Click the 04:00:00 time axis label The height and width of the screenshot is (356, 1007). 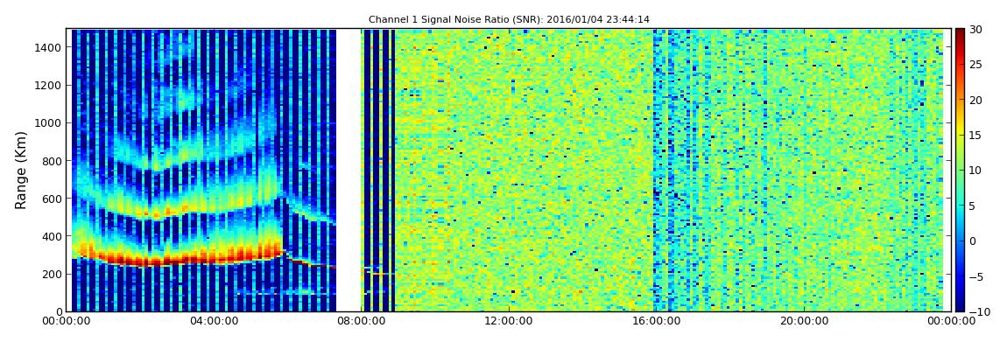click(x=215, y=320)
